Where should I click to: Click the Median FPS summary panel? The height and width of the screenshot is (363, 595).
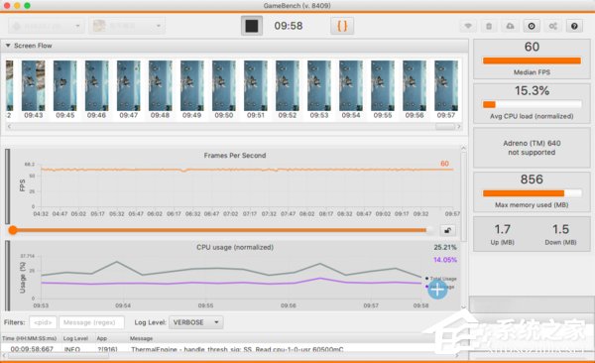[x=532, y=60]
